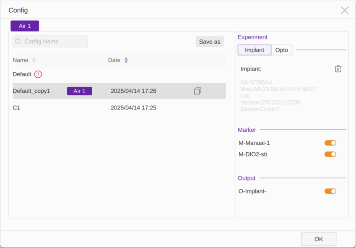Turn off the O-Implant- output switch
The height and width of the screenshot is (248, 356).
click(330, 191)
